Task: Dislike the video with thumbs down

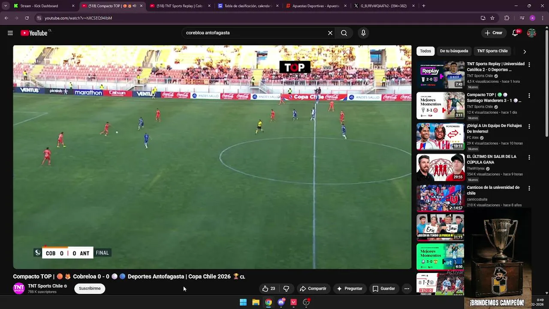Action: click(286, 288)
